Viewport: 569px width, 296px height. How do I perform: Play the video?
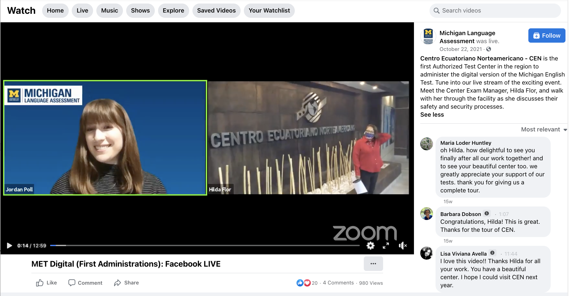(9, 246)
